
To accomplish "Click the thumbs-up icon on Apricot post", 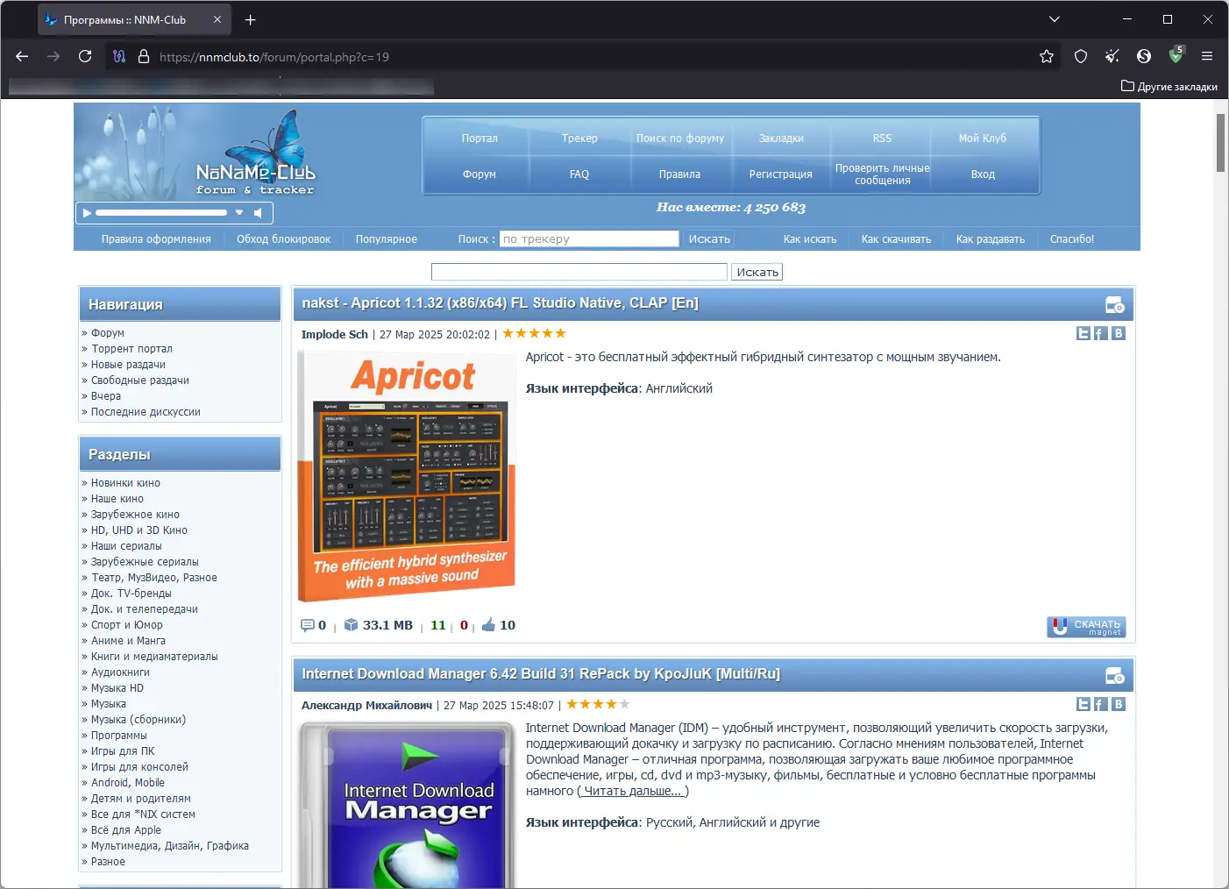I will [x=488, y=625].
